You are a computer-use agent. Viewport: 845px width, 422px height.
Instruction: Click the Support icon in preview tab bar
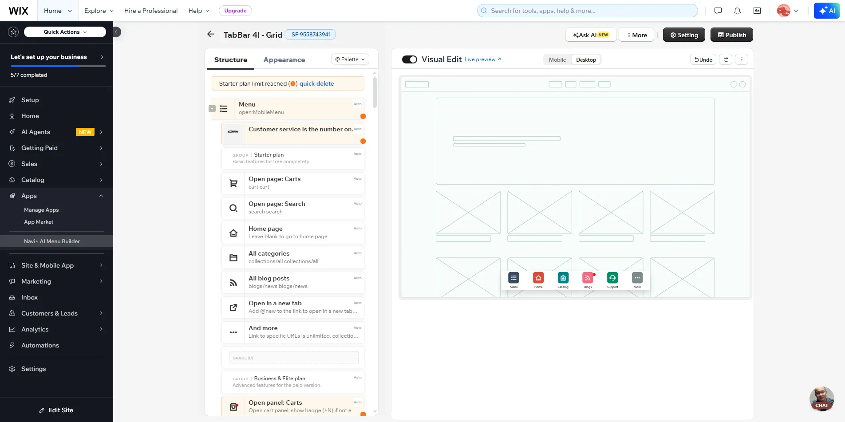612,278
